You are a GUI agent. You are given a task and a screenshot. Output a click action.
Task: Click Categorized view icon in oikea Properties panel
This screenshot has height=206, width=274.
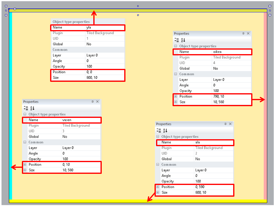pos(176,40)
